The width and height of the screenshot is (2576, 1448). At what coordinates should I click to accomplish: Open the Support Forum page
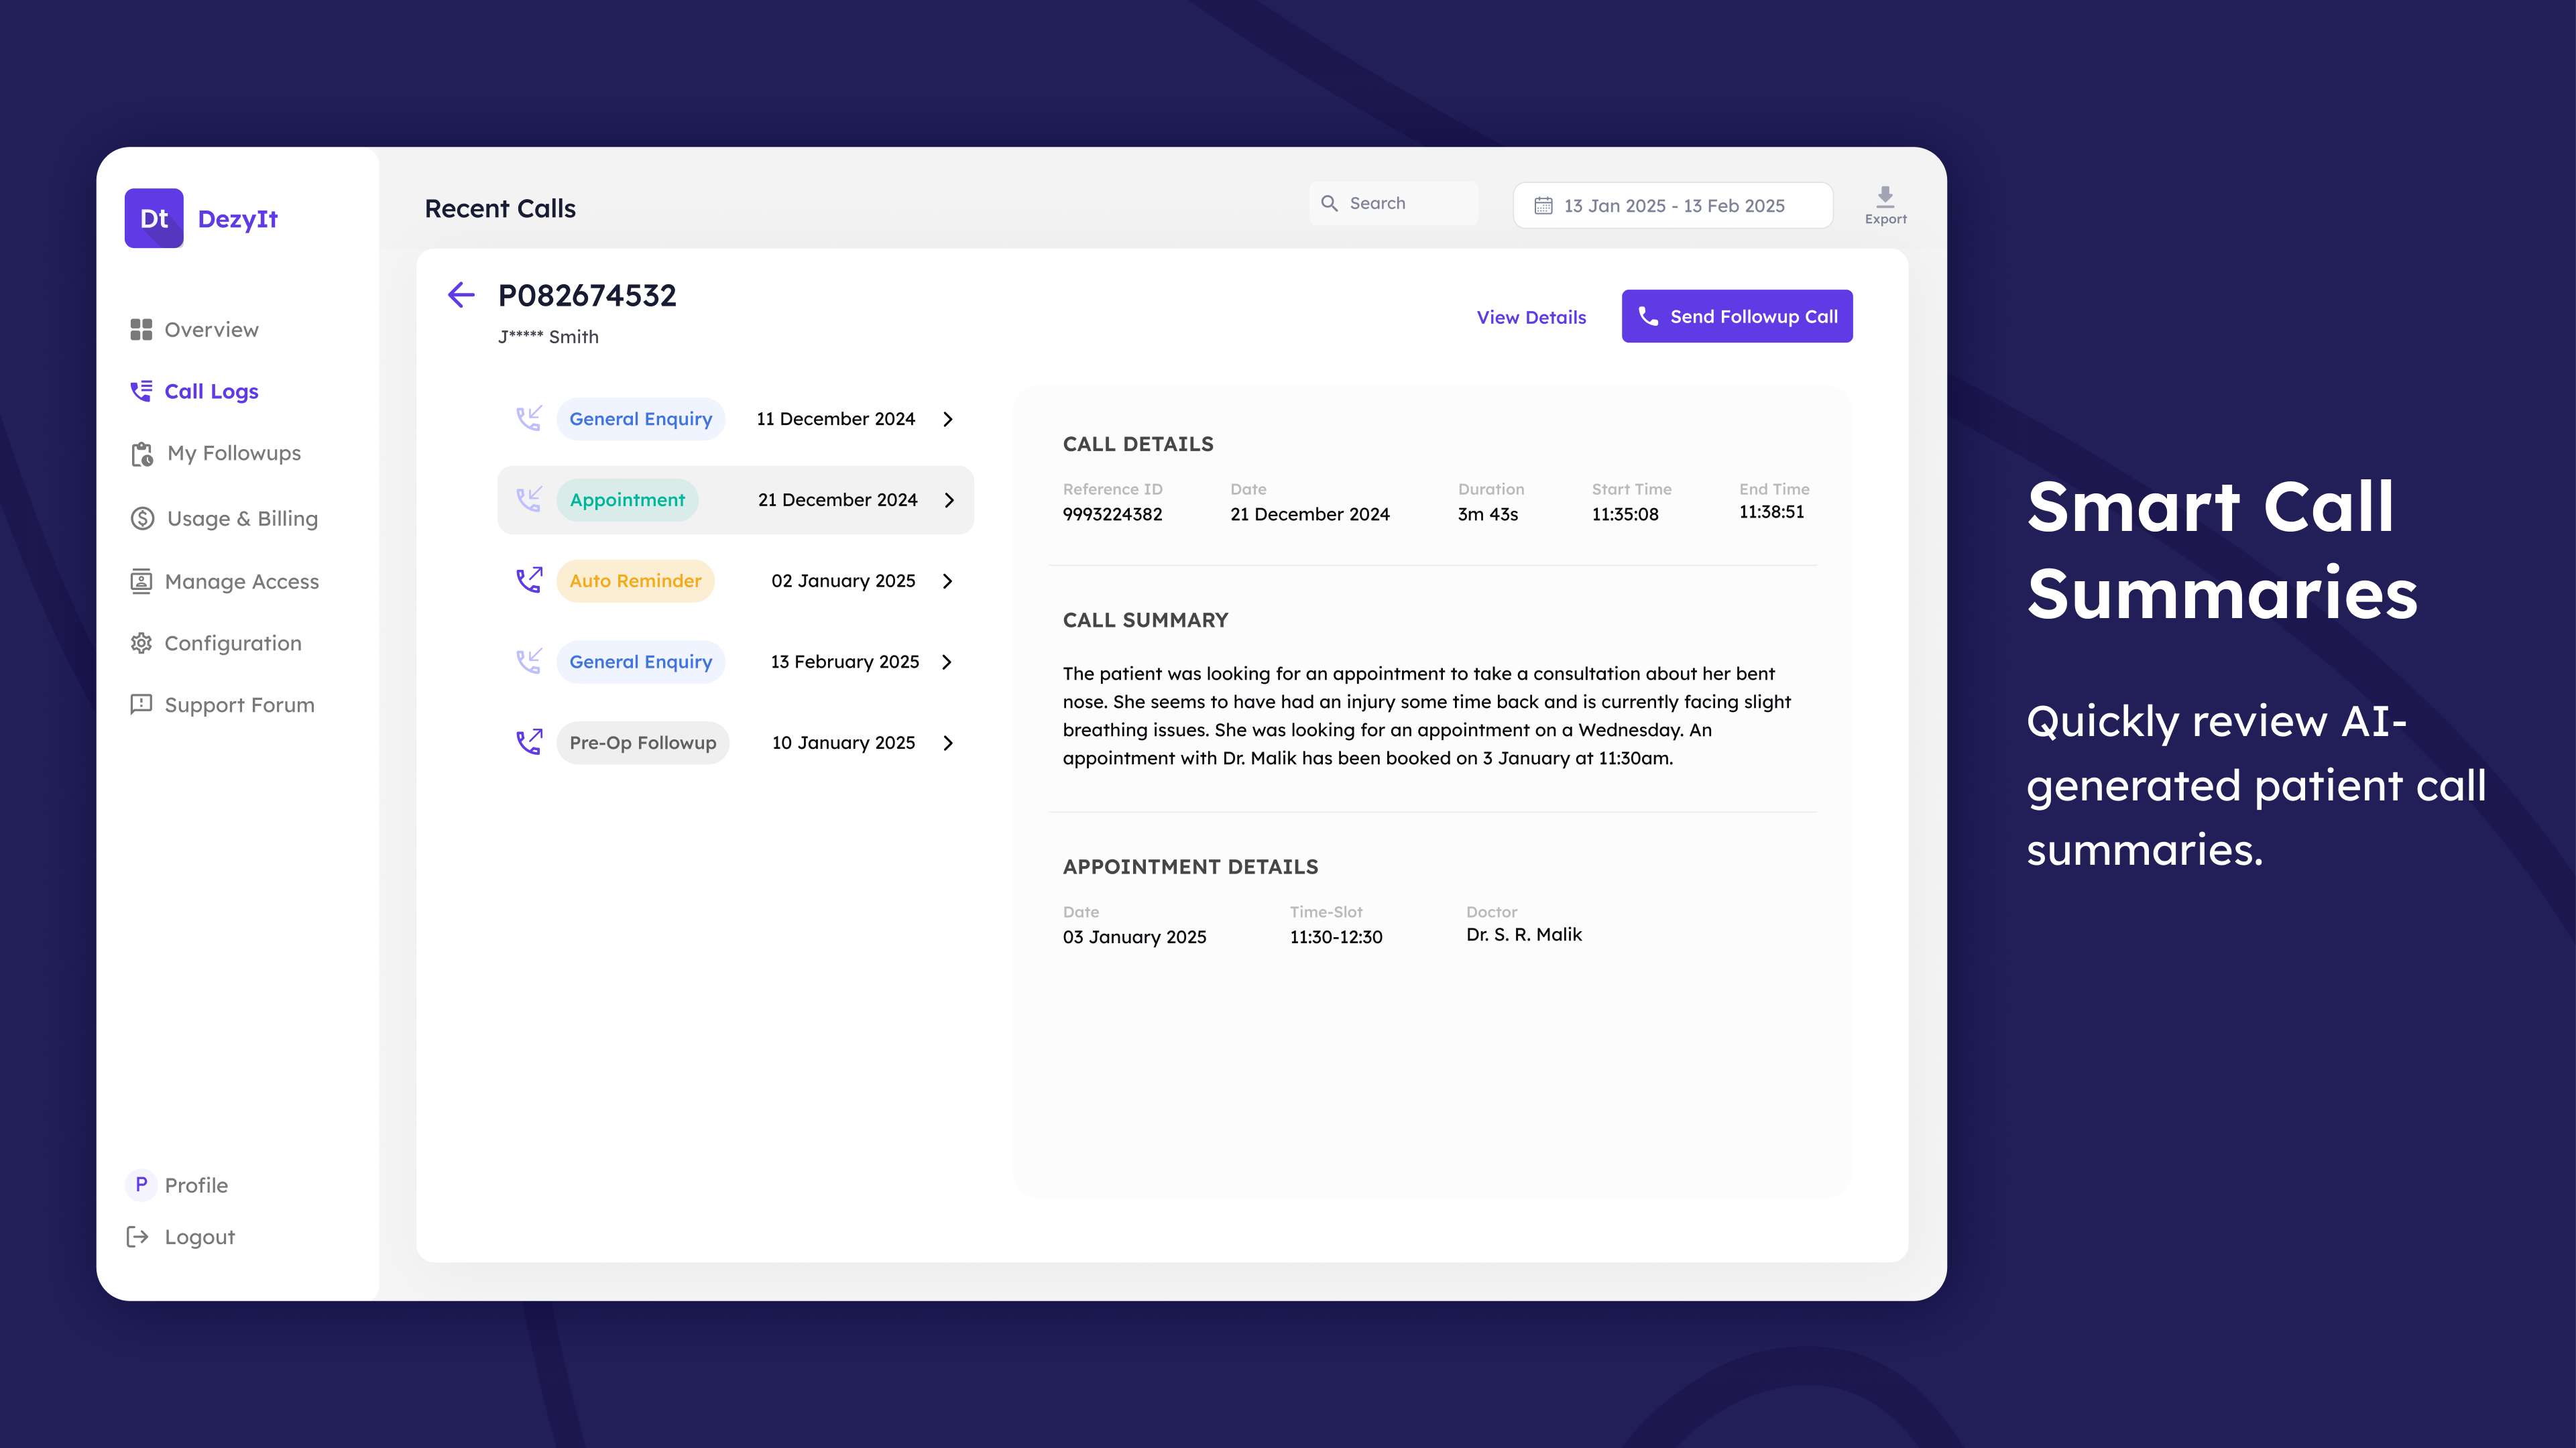(239, 705)
